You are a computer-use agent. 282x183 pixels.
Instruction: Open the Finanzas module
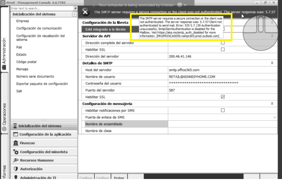(x=44, y=143)
